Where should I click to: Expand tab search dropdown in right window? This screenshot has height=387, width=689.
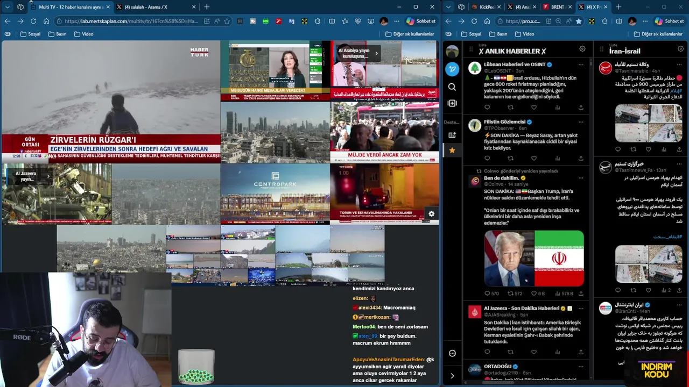[448, 7]
